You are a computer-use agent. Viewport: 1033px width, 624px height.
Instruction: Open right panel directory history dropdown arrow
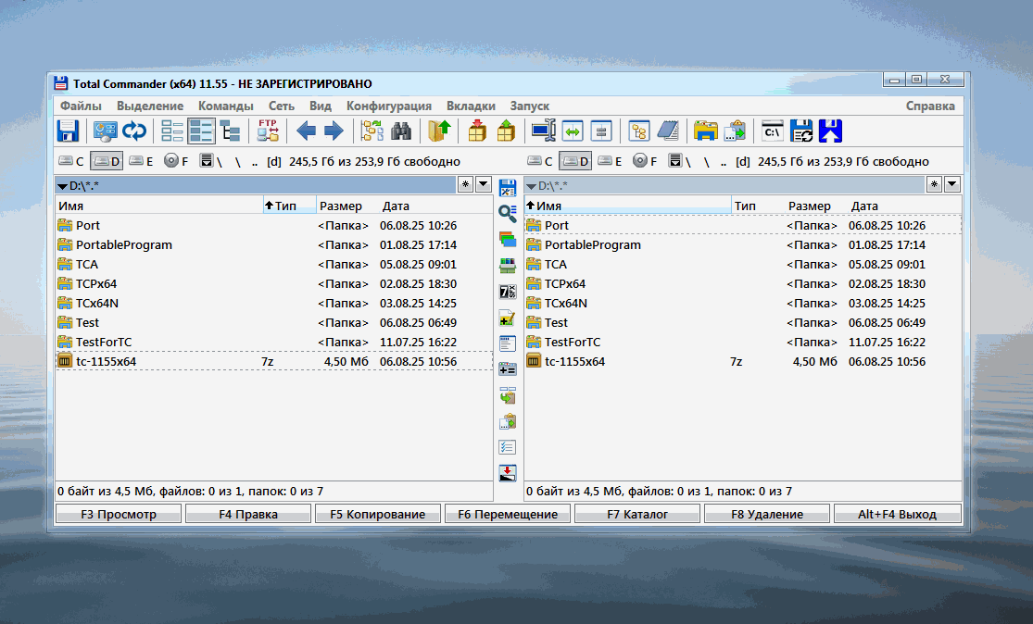952,185
